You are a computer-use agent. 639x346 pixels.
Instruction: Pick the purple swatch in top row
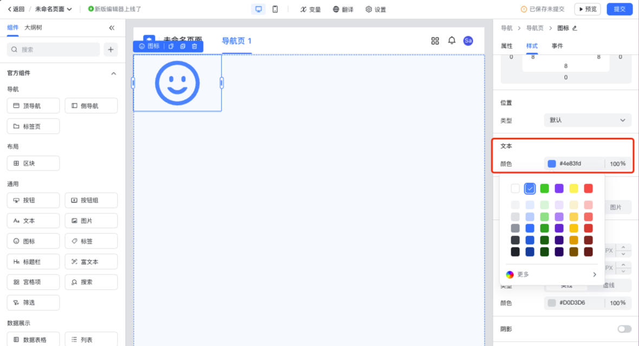[x=559, y=188]
